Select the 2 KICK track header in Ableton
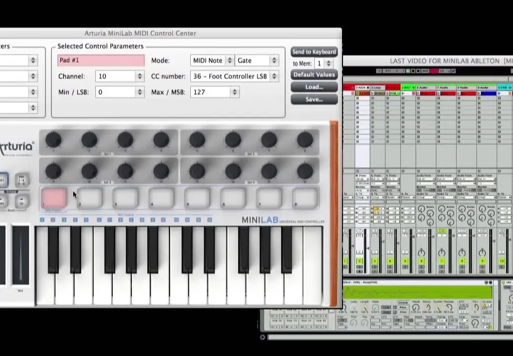The width and height of the screenshot is (513, 356). click(362, 88)
